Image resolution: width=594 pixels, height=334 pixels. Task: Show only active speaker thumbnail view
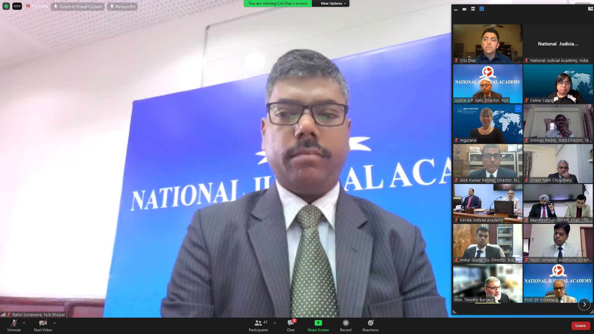(x=464, y=9)
